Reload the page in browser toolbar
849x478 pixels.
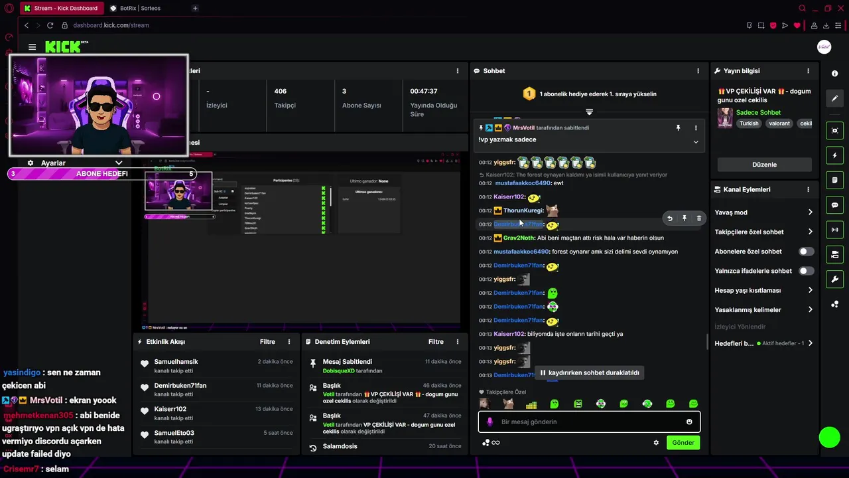click(x=50, y=25)
